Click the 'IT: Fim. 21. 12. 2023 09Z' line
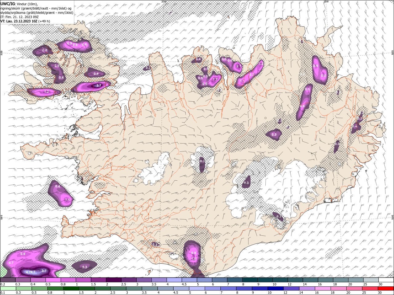 point(19,17)
